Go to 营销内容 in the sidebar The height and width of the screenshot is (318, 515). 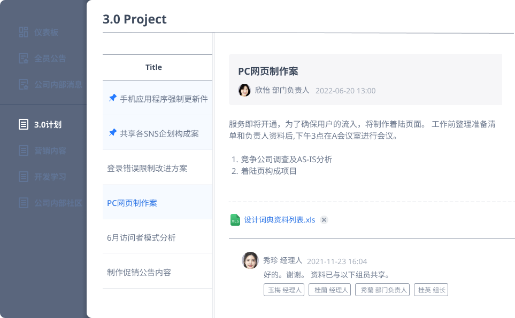point(50,150)
